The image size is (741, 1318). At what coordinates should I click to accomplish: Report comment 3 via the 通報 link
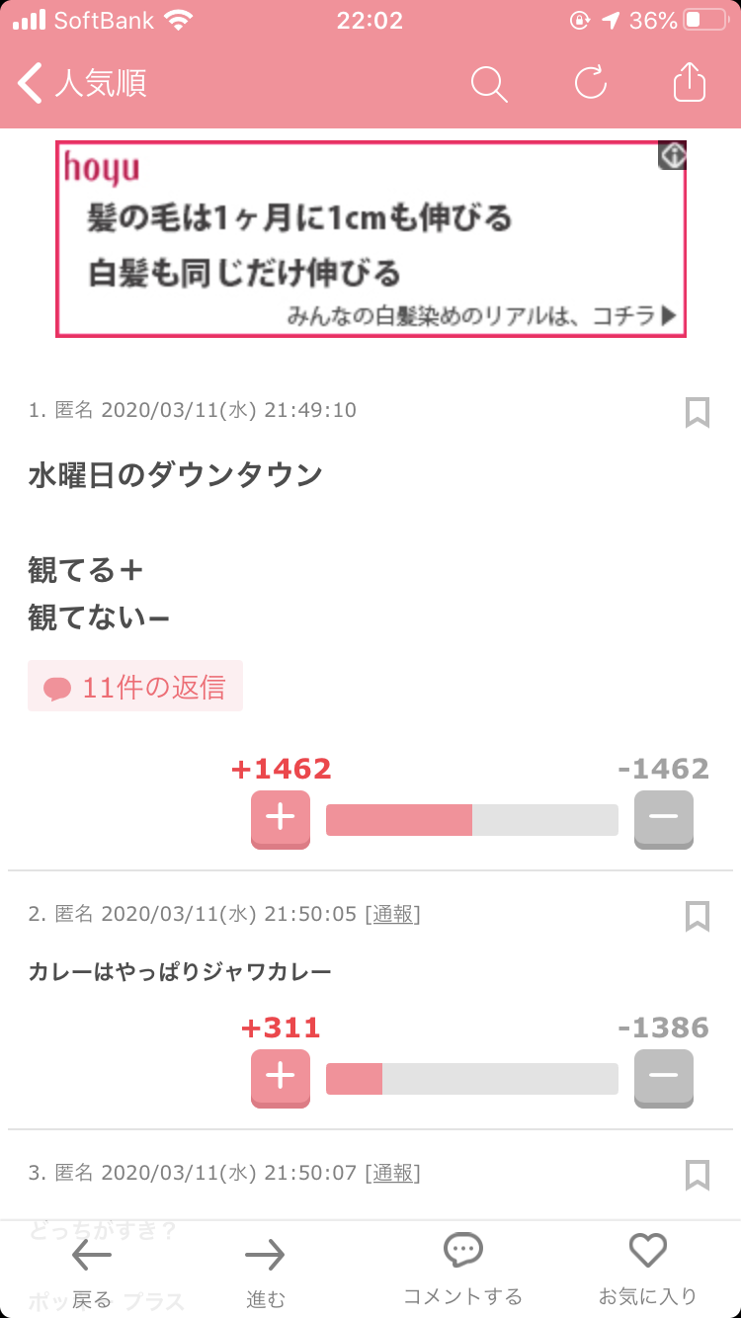coord(392,1174)
